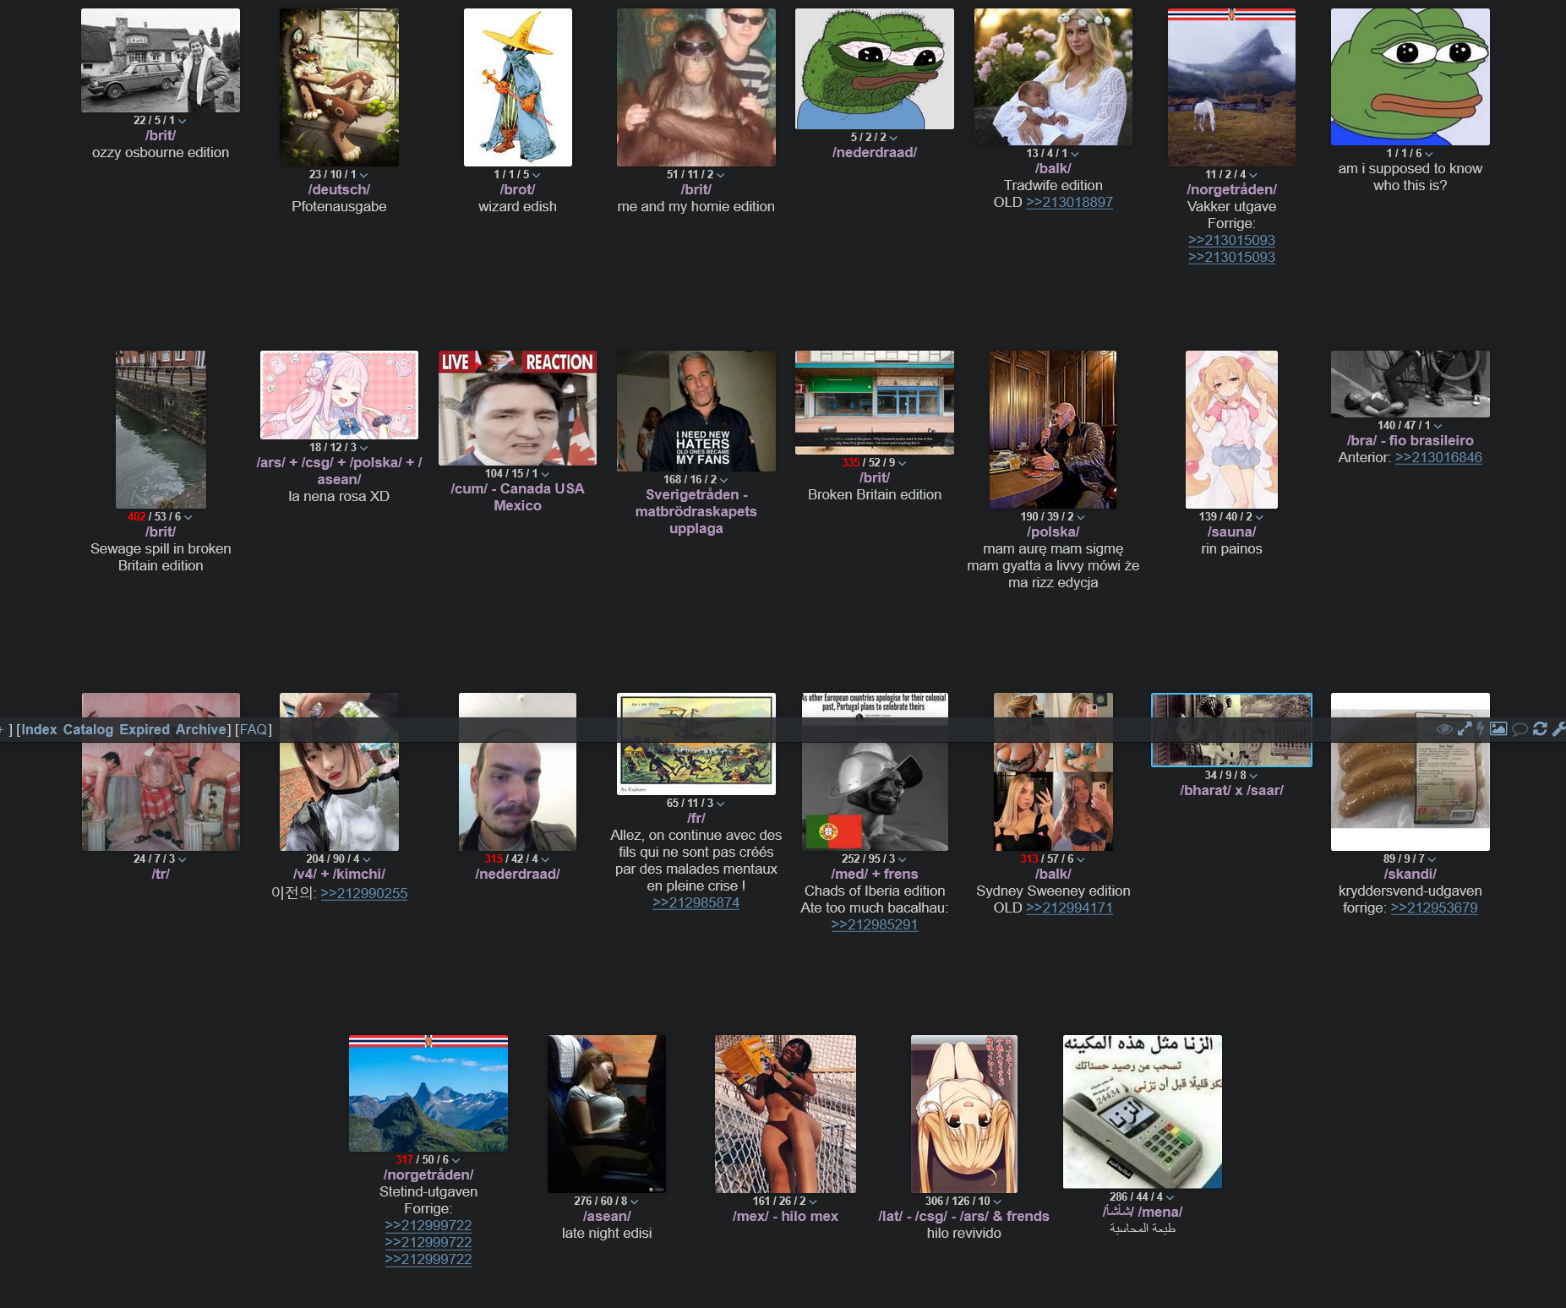Click '/bra/ - fio brasileiro' title
Screen dimensions: 1566x1308
(x=1410, y=440)
